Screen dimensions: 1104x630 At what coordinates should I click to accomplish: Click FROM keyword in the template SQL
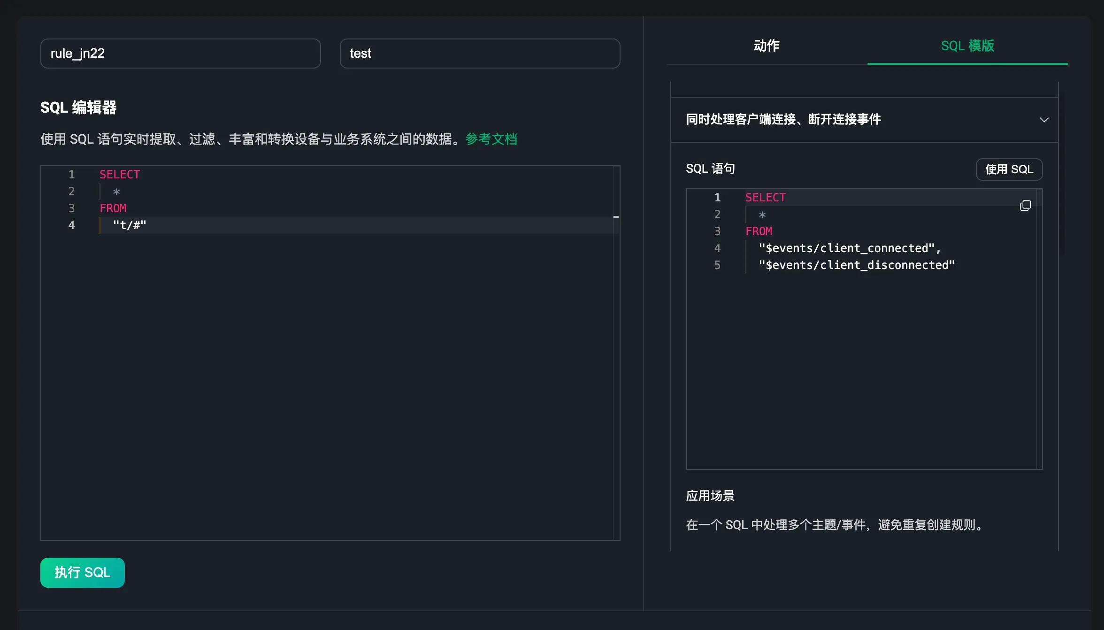pos(759,231)
